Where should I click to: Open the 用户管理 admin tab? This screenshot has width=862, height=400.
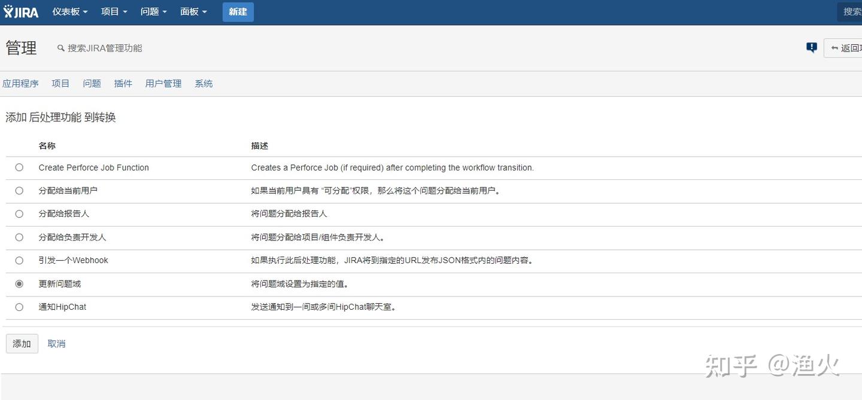coord(163,84)
